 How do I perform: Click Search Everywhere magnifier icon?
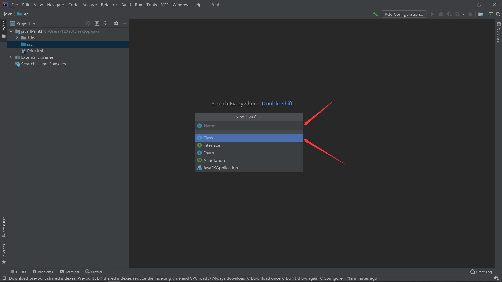click(498, 14)
